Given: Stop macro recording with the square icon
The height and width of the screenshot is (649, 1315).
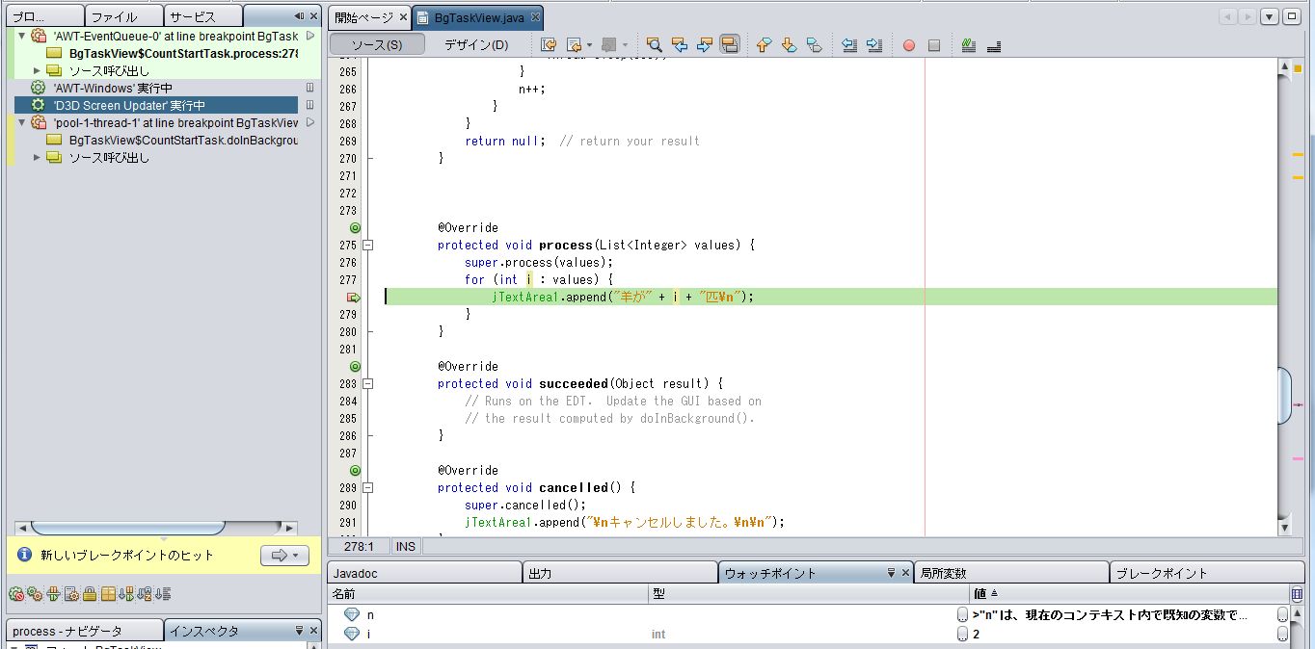Looking at the screenshot, I should tap(933, 45).
